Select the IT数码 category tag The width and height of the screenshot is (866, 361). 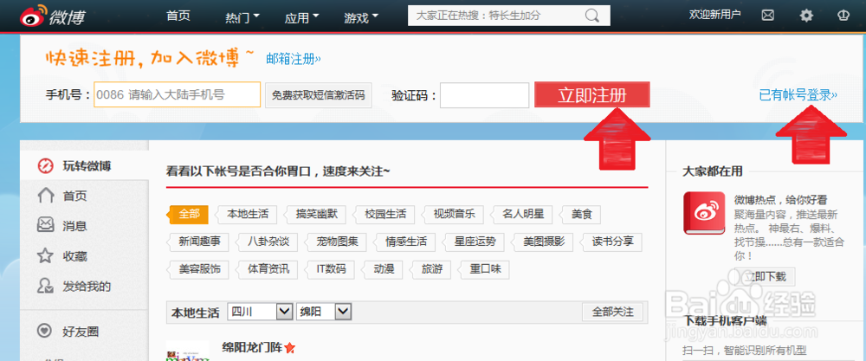(330, 270)
